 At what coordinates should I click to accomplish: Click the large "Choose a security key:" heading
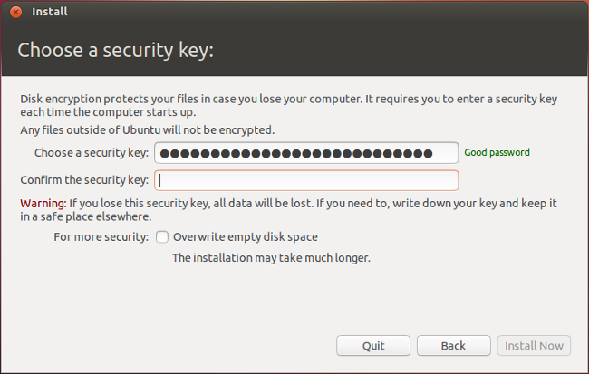coord(115,50)
